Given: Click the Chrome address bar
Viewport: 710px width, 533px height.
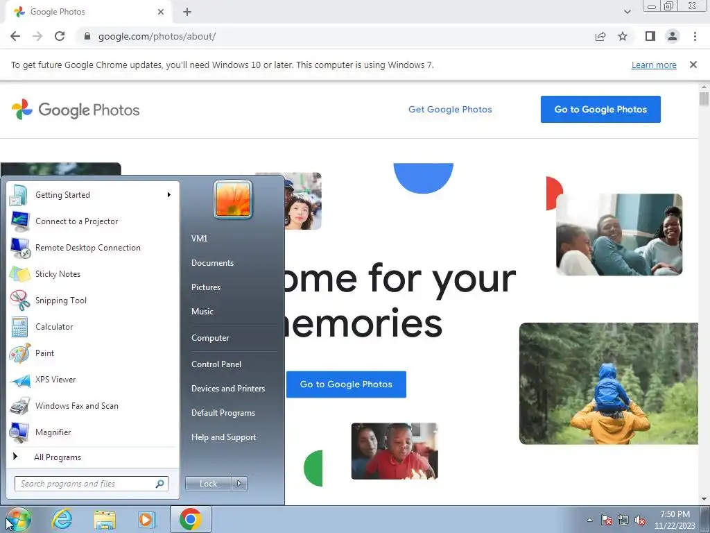Looking at the screenshot, I should pyautogui.click(x=335, y=36).
